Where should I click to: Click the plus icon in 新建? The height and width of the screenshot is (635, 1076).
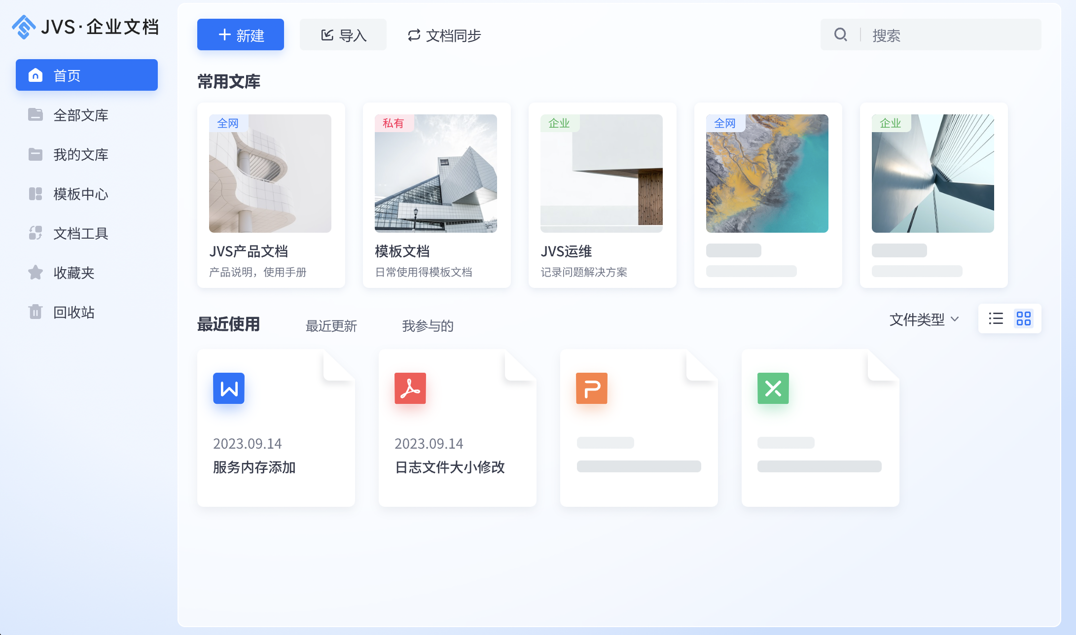coord(225,35)
